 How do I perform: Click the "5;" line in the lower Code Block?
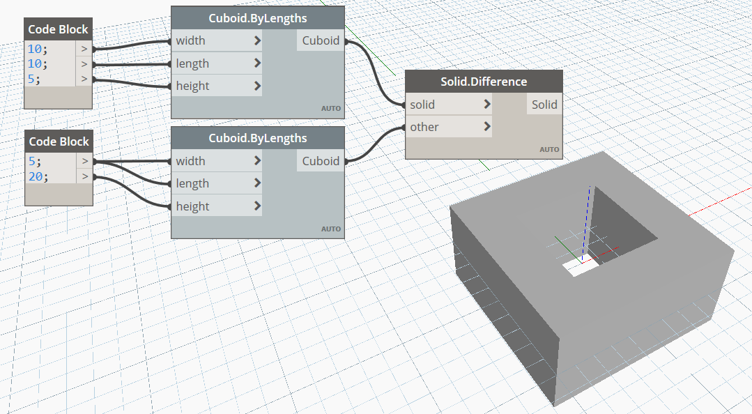[x=35, y=161]
